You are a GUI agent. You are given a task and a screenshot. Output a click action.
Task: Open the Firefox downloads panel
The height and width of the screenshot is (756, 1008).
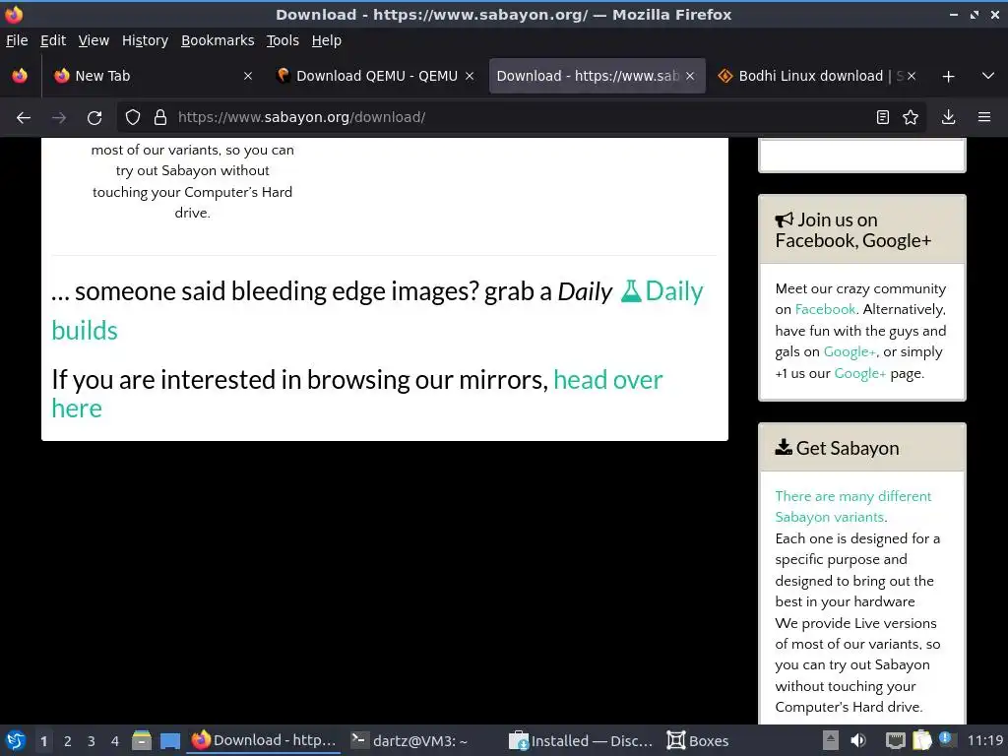pyautogui.click(x=948, y=117)
